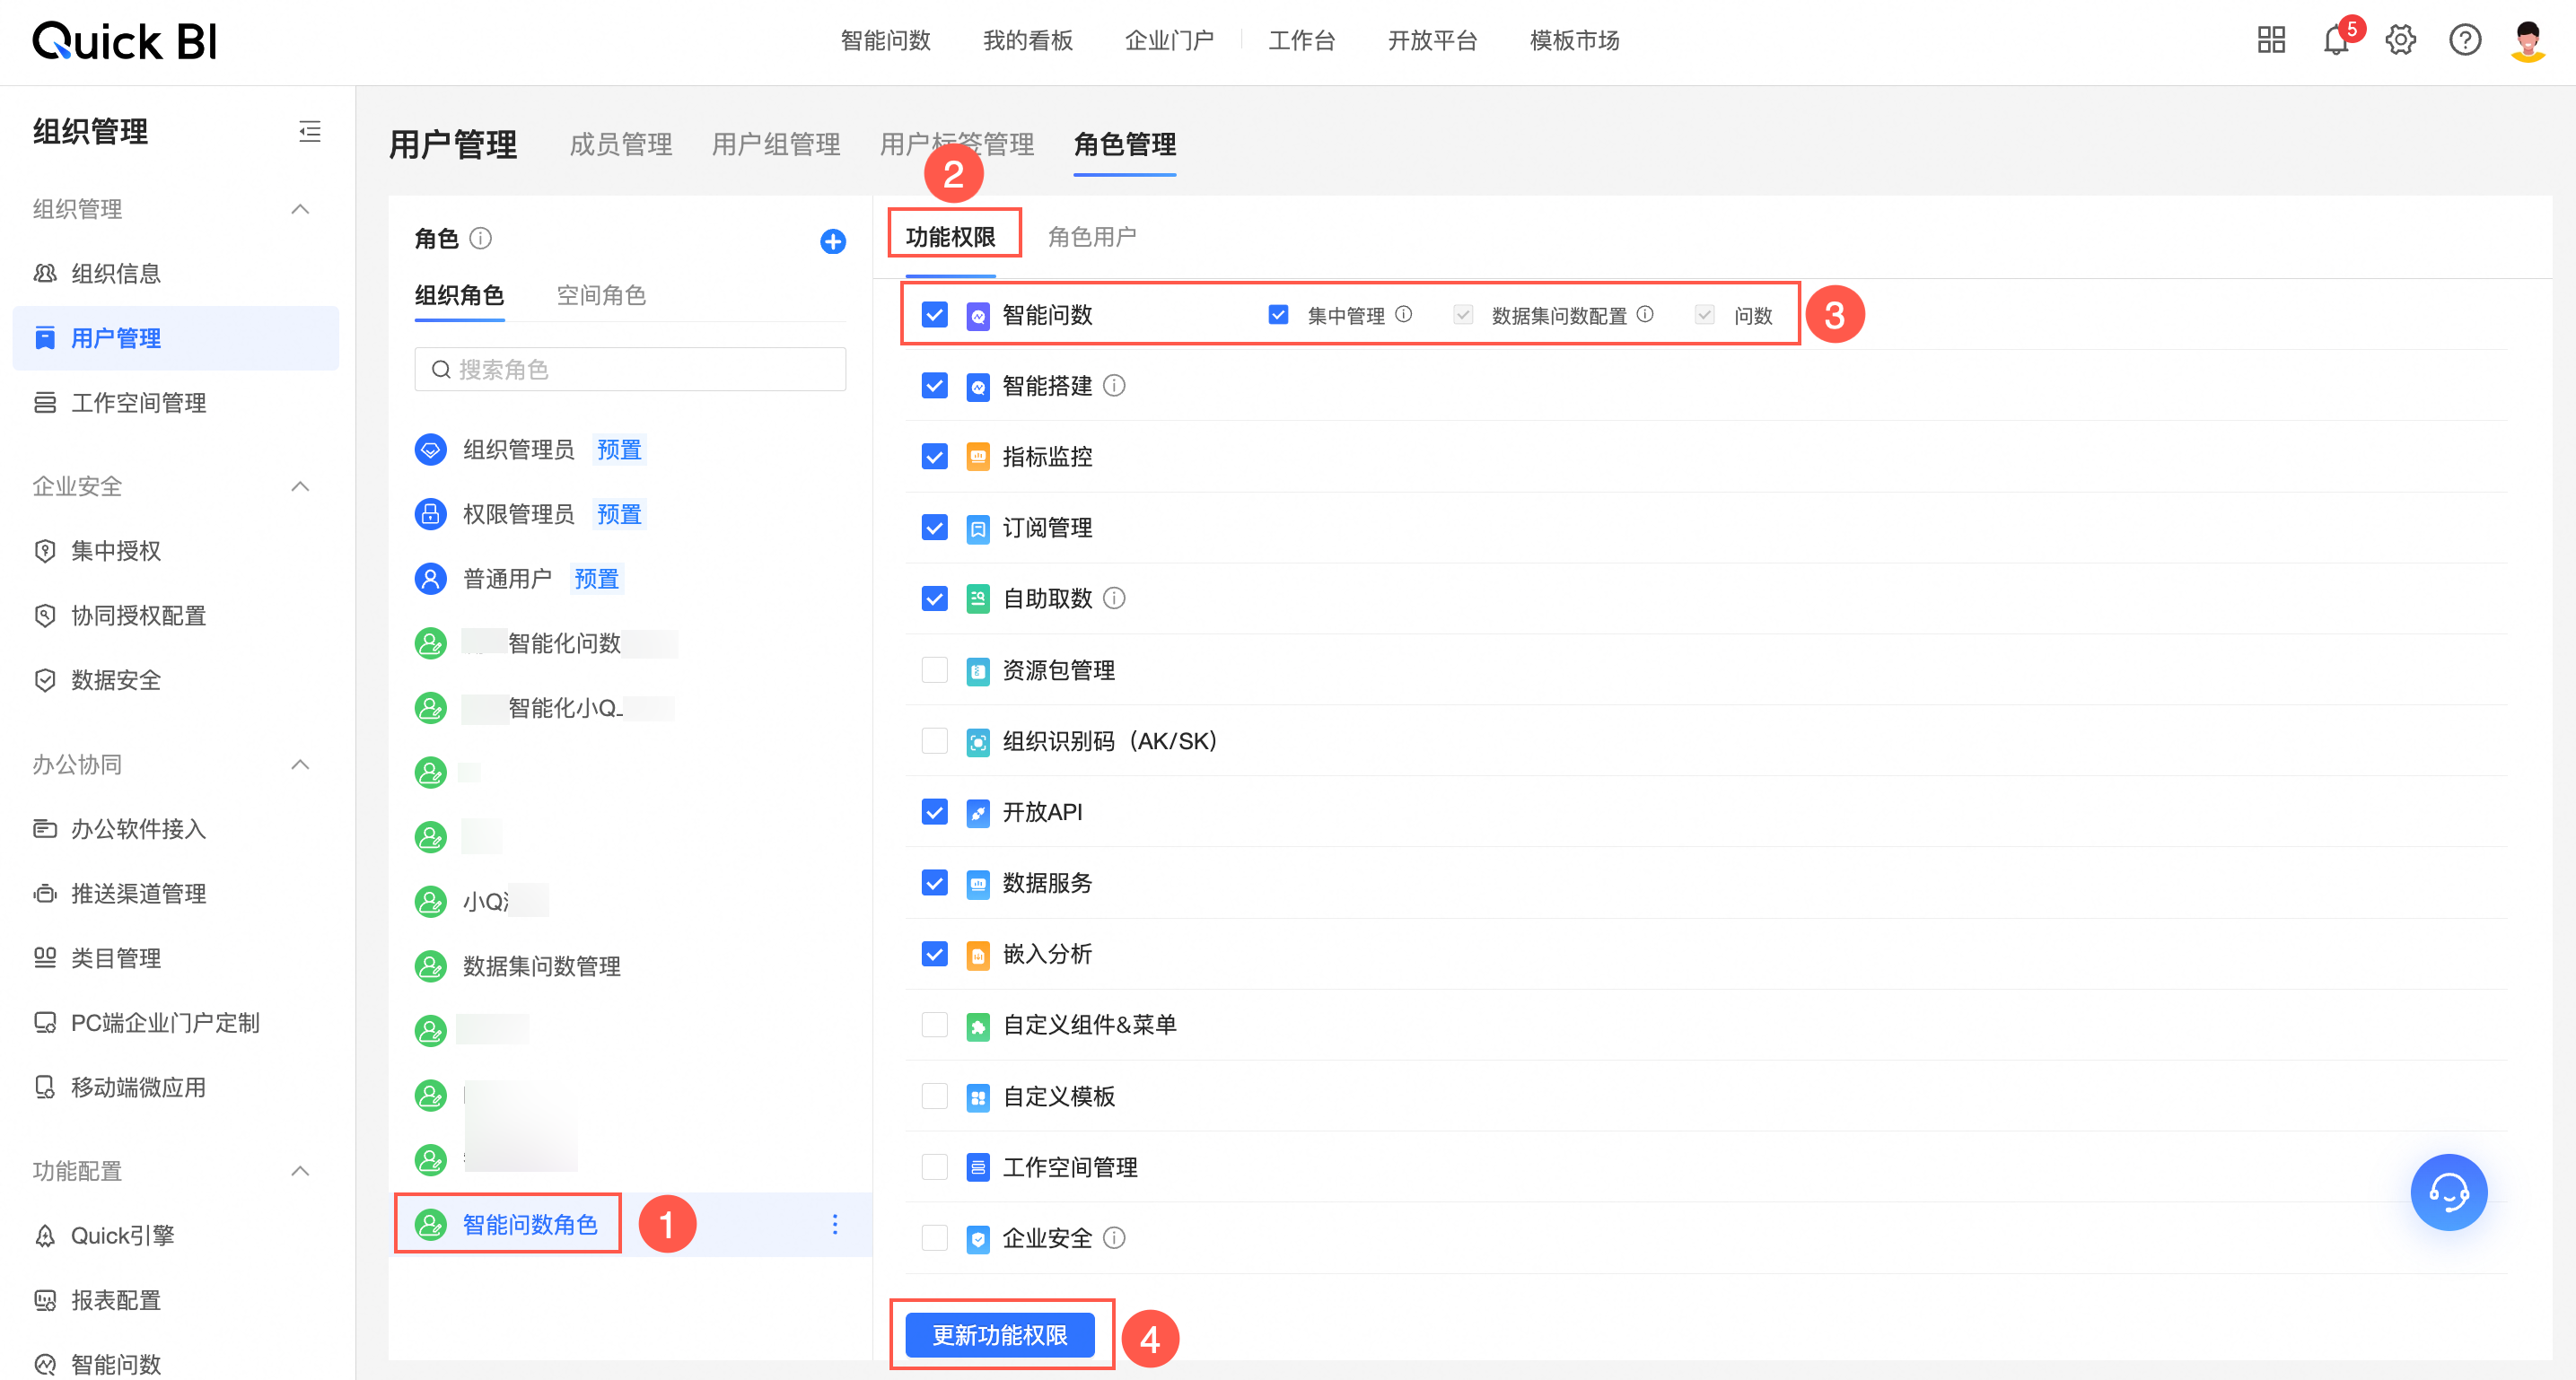Open the help question mark icon

(2465, 40)
